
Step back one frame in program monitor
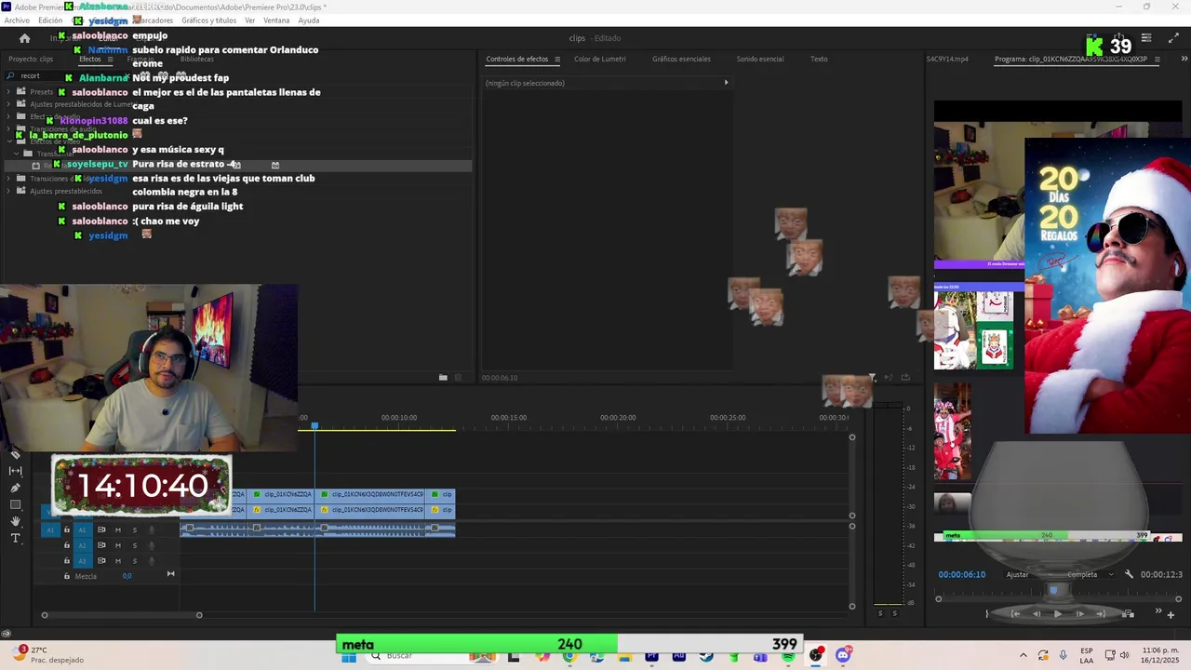tap(1037, 613)
